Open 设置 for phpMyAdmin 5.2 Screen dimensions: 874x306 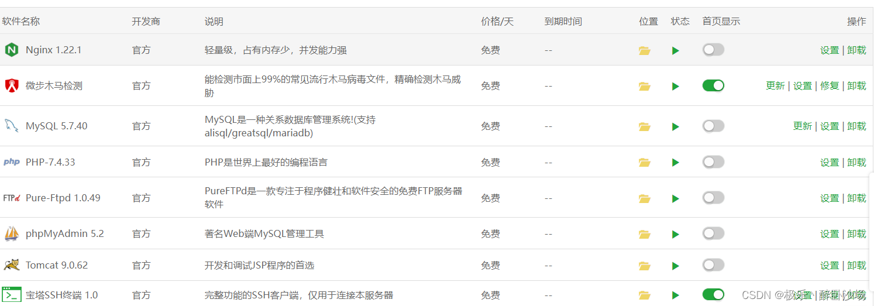pos(830,234)
